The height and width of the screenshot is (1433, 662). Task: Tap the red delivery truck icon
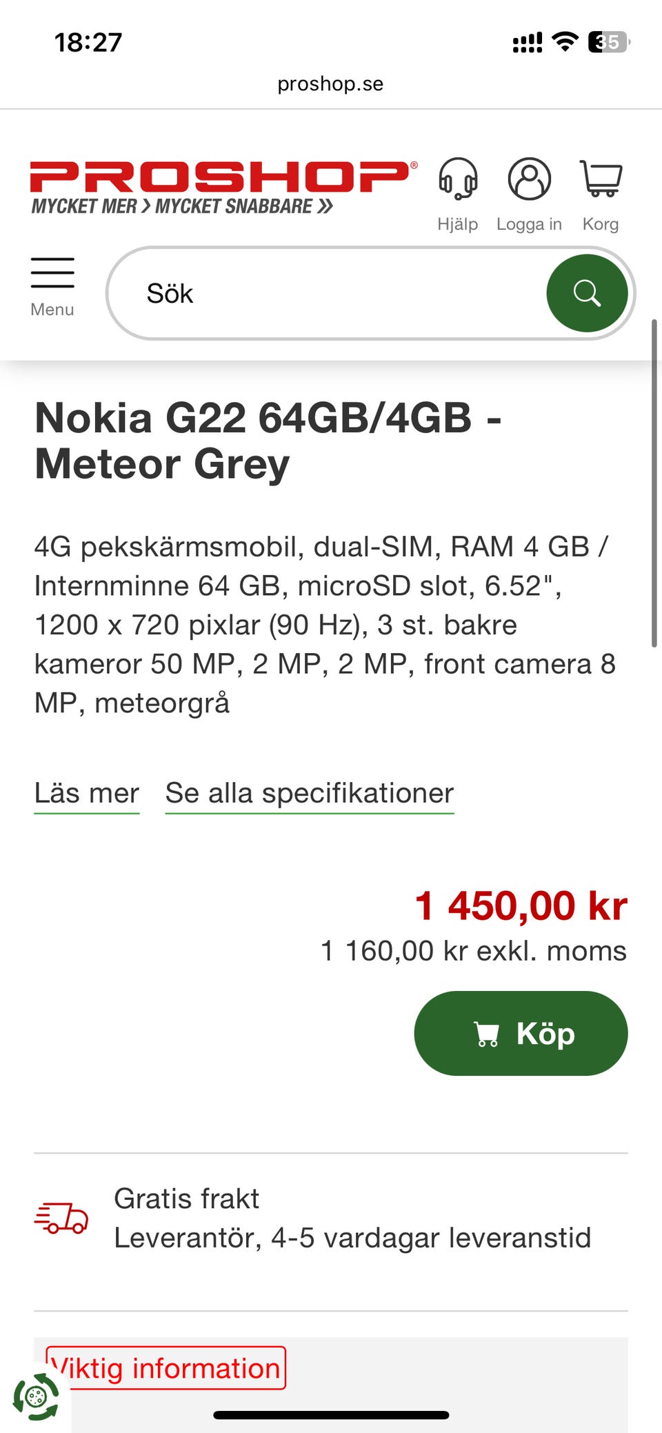pyautogui.click(x=61, y=1218)
